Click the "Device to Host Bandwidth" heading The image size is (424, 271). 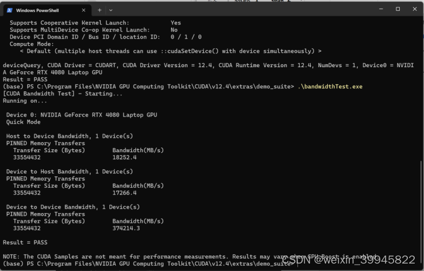coord(69,171)
